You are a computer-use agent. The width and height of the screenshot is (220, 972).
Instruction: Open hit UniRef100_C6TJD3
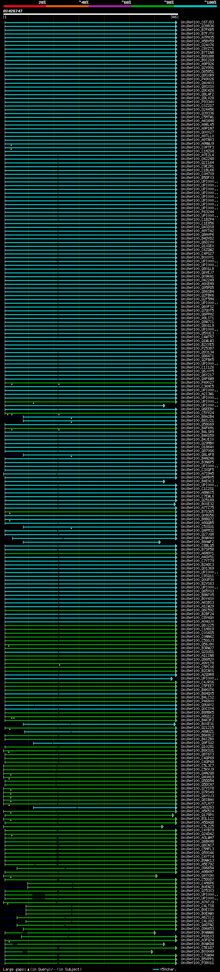pos(197,22)
